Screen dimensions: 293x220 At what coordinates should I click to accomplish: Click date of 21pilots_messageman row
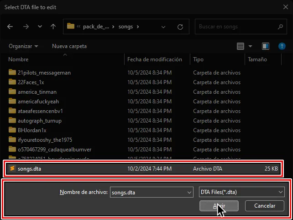[149, 73]
